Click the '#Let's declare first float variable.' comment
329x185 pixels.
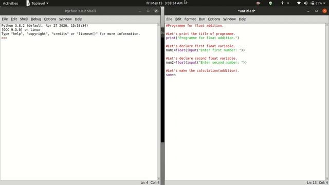tap(200, 46)
